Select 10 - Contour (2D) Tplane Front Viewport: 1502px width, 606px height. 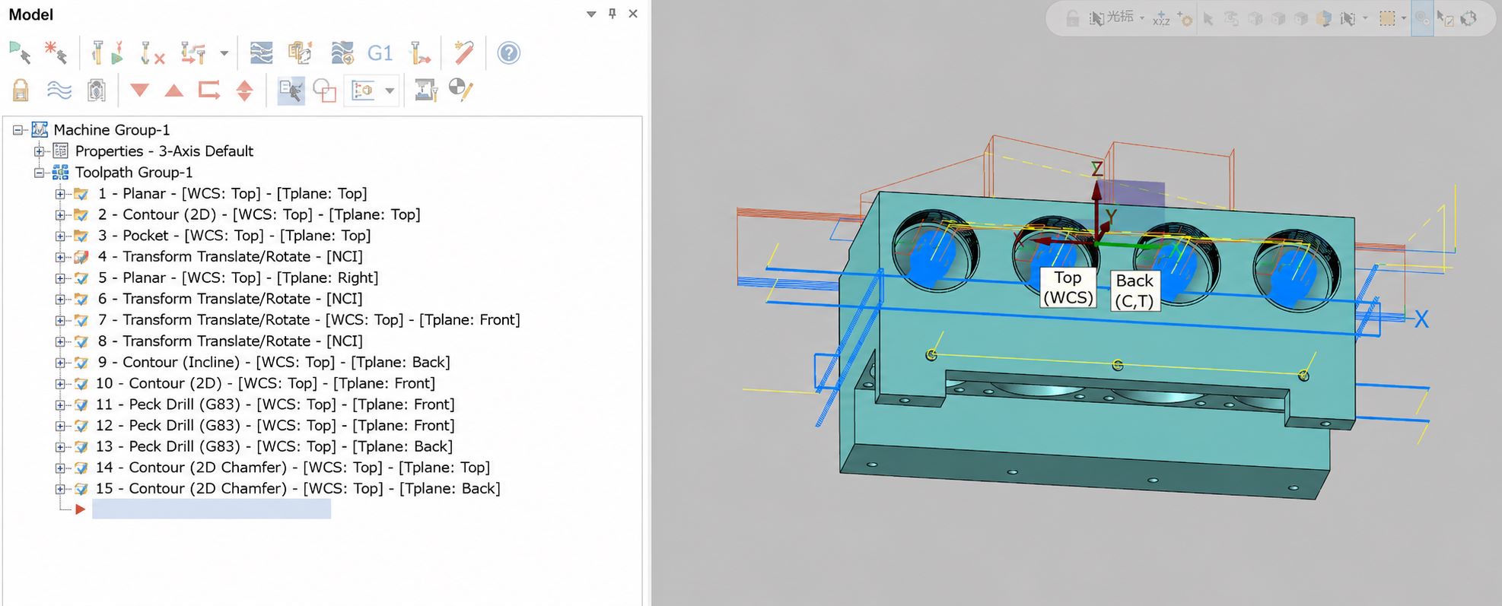pos(266,383)
